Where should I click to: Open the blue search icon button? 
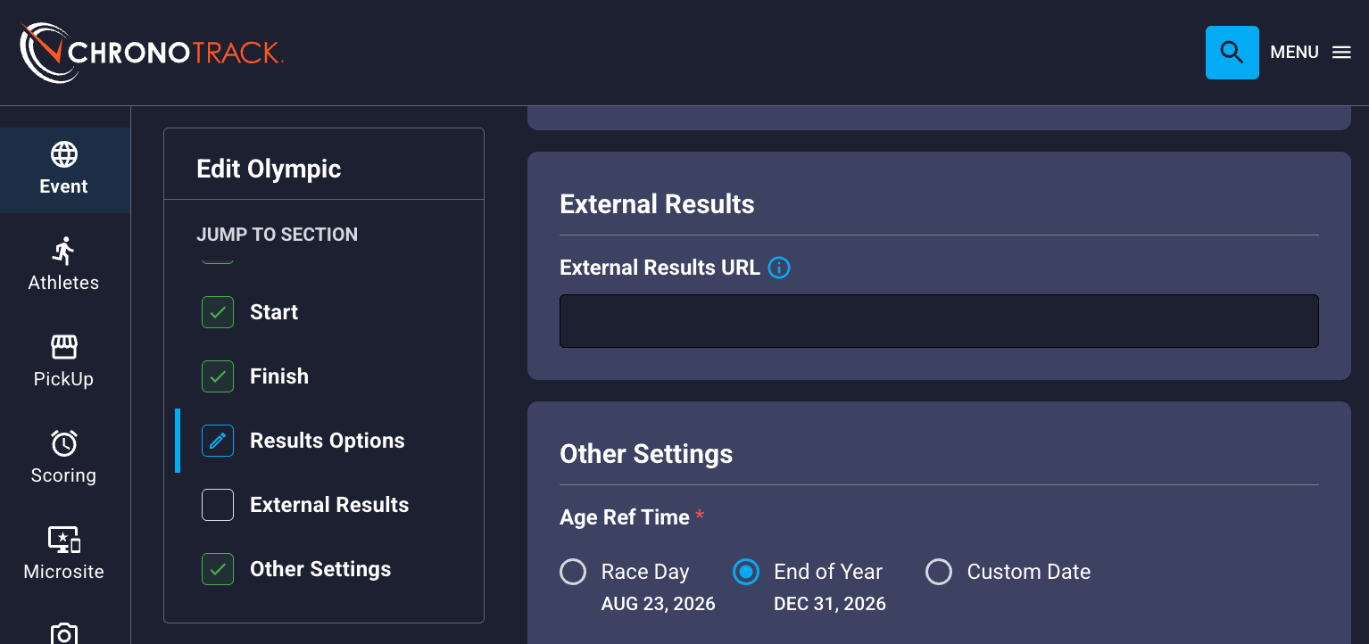point(1232,53)
